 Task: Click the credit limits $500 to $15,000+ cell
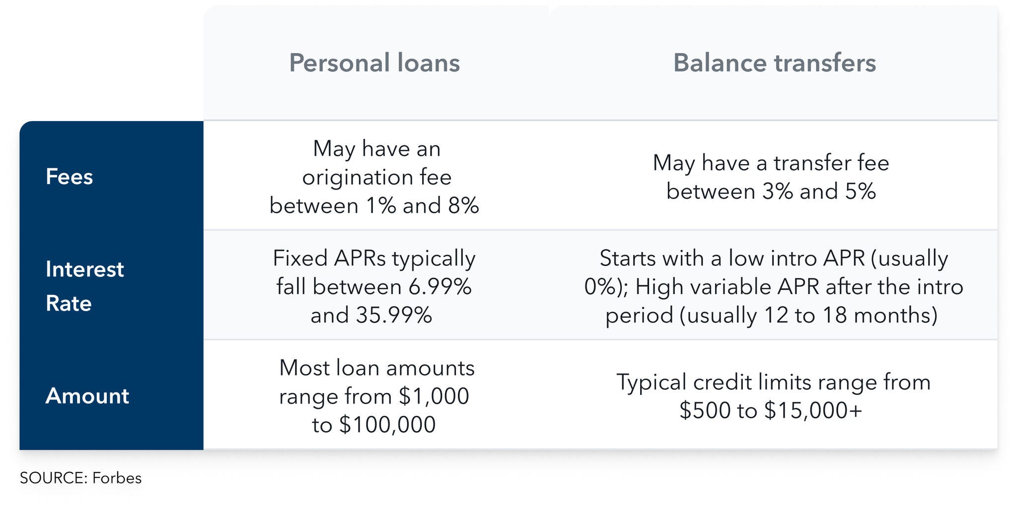coord(773,396)
